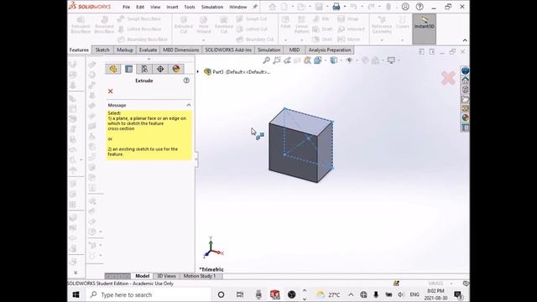
Task: Open the Simulation menu
Action: point(212,7)
